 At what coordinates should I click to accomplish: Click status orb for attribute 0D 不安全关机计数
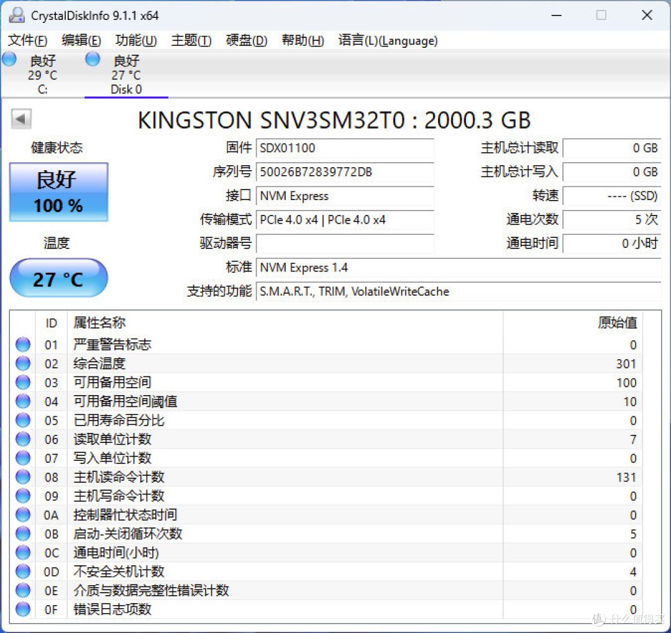(x=23, y=571)
